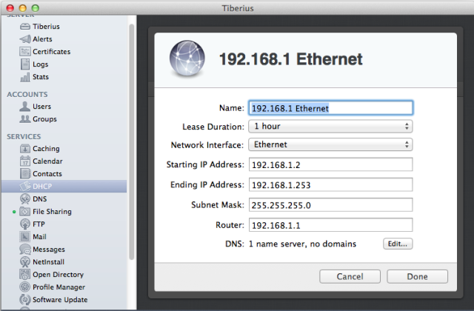This screenshot has height=311, width=474.
Task: Click the Software Update icon
Action: [24, 300]
